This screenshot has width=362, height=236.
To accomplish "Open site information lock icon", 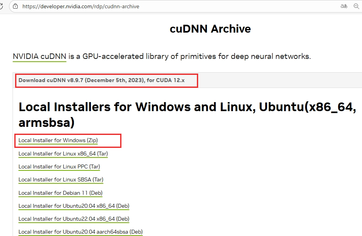I will 15,6.
